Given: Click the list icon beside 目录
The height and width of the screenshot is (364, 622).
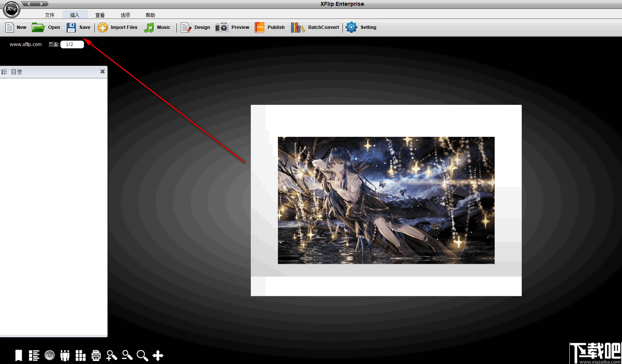Looking at the screenshot, I should [4, 72].
